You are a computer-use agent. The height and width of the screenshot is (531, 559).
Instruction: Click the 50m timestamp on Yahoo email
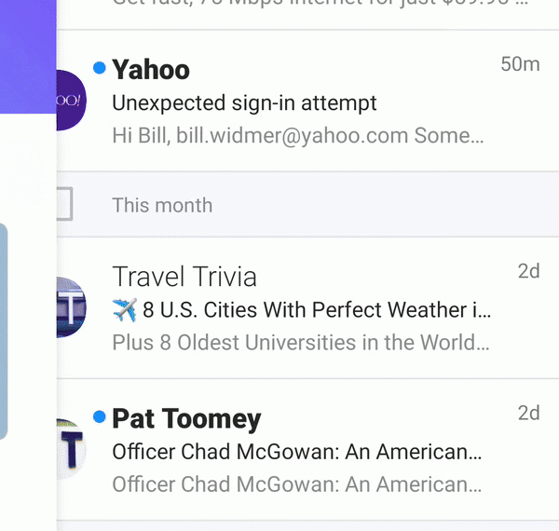point(520,64)
